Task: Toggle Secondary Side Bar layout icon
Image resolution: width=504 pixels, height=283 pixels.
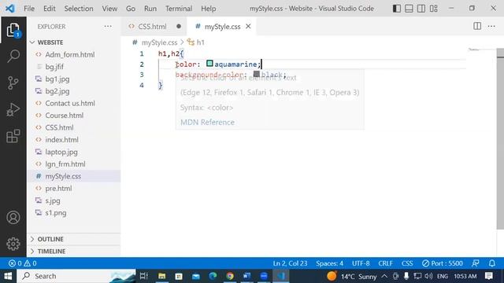Action: (x=421, y=9)
